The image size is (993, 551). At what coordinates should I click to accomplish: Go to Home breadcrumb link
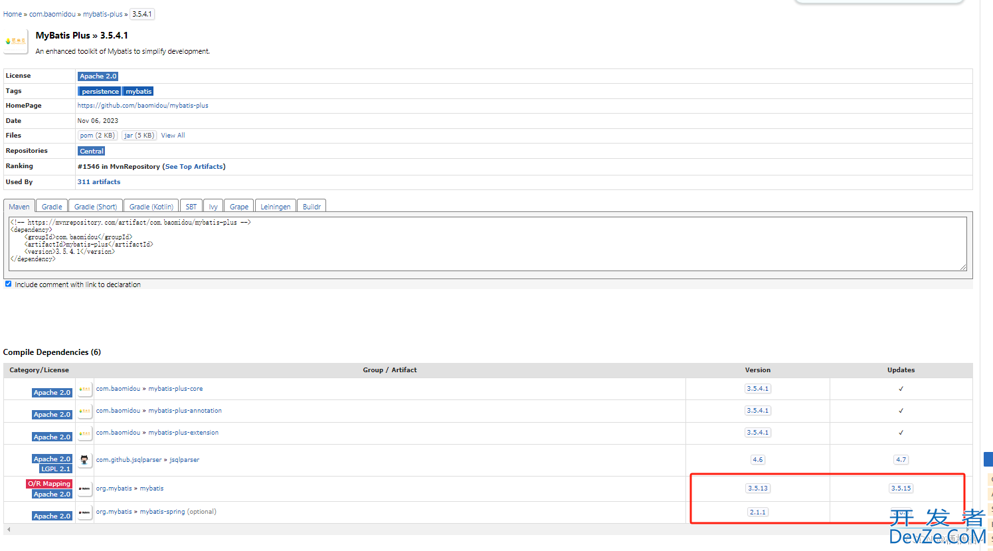13,14
